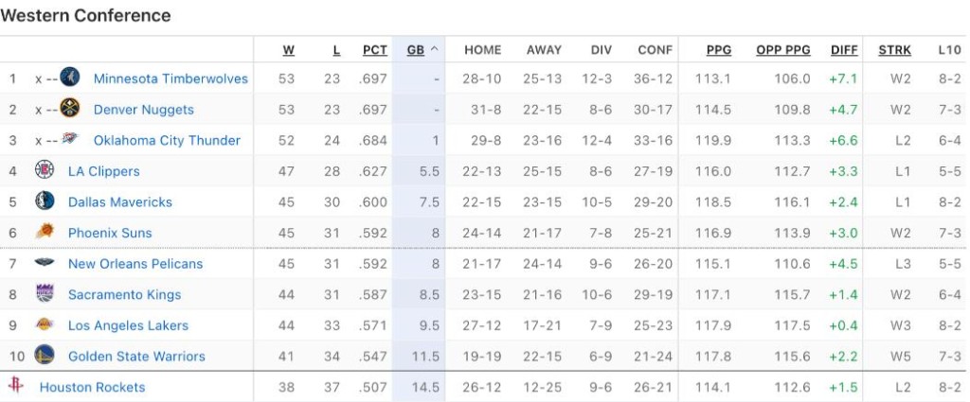Click the Dallas Mavericks logo icon
The image size is (970, 402).
point(45,201)
